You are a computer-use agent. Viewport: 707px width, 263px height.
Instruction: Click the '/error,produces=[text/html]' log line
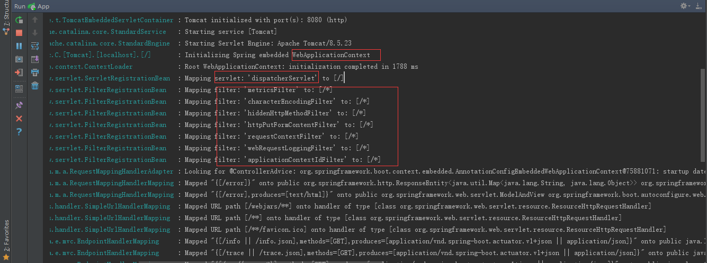point(445,195)
